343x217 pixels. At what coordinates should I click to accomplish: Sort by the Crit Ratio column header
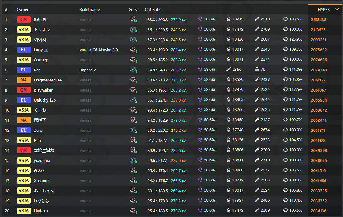[153, 10]
